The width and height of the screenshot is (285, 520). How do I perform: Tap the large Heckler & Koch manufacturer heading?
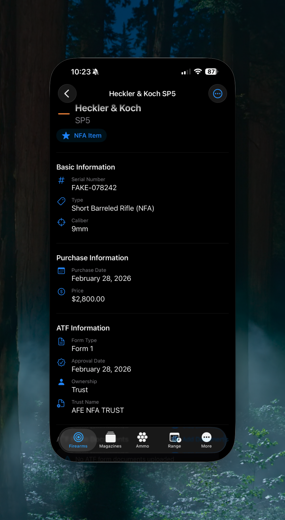pos(108,108)
